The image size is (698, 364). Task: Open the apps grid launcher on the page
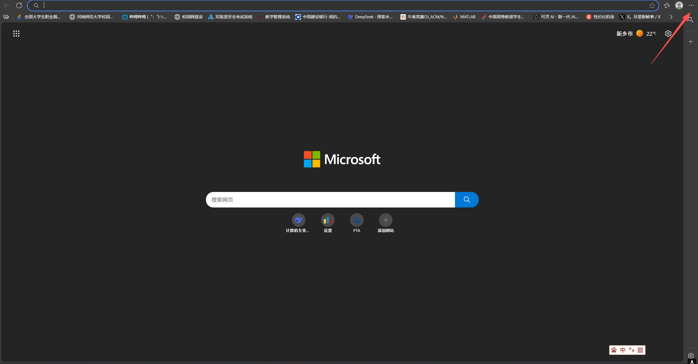[x=16, y=34]
